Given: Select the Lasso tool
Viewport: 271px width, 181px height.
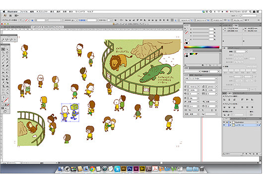Looking at the screenshot, I should point(7,53).
